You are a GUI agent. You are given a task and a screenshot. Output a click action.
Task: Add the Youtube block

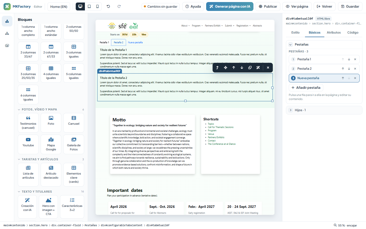28,144
